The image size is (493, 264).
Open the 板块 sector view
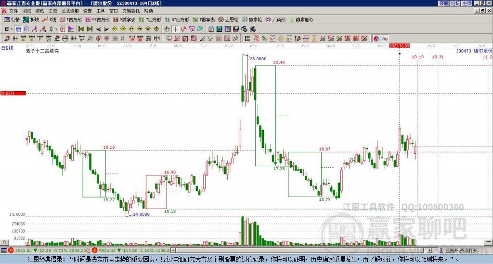31,19
